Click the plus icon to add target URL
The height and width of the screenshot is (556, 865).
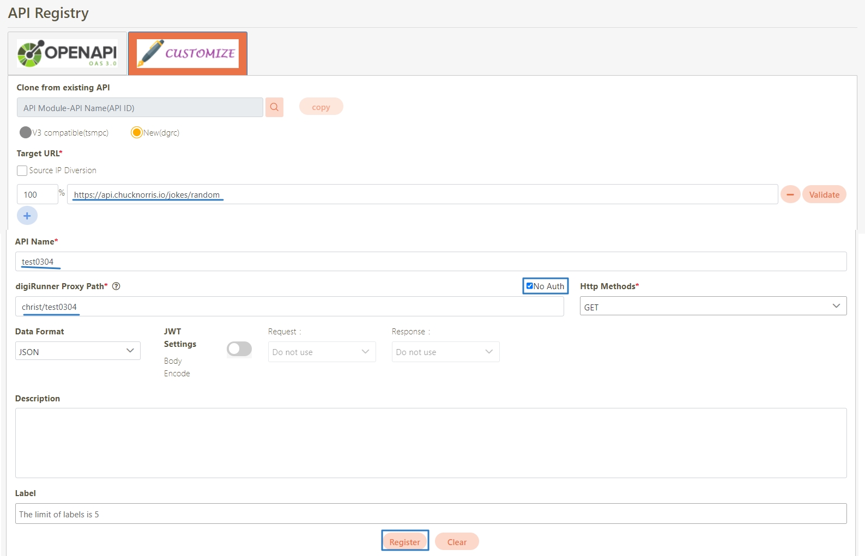(27, 216)
